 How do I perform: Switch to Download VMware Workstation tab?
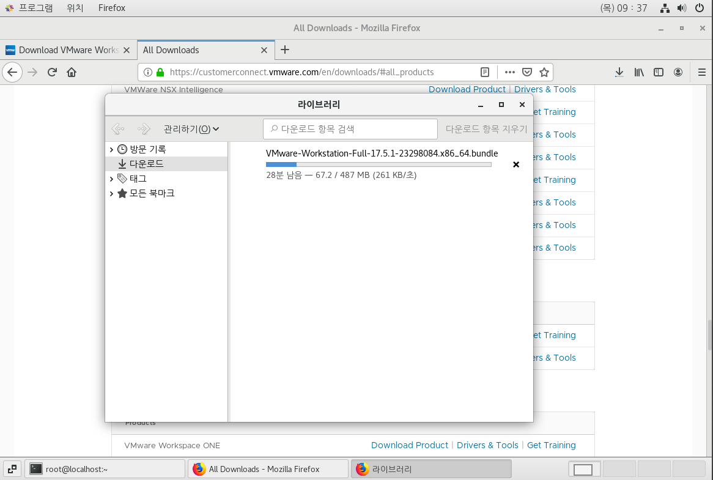68,50
